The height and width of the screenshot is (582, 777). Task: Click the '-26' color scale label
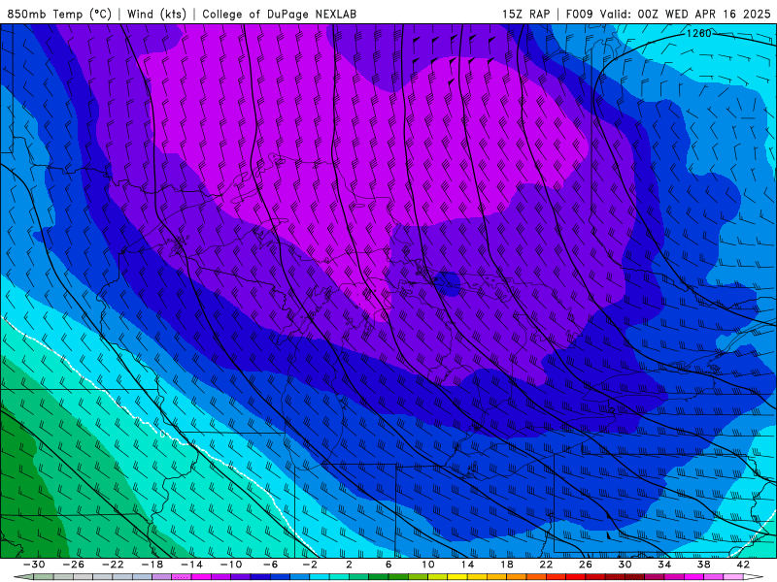pyautogui.click(x=74, y=565)
